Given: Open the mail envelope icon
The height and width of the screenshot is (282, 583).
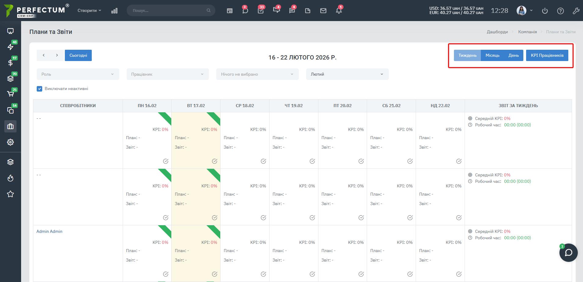Looking at the screenshot, I should (x=323, y=11).
